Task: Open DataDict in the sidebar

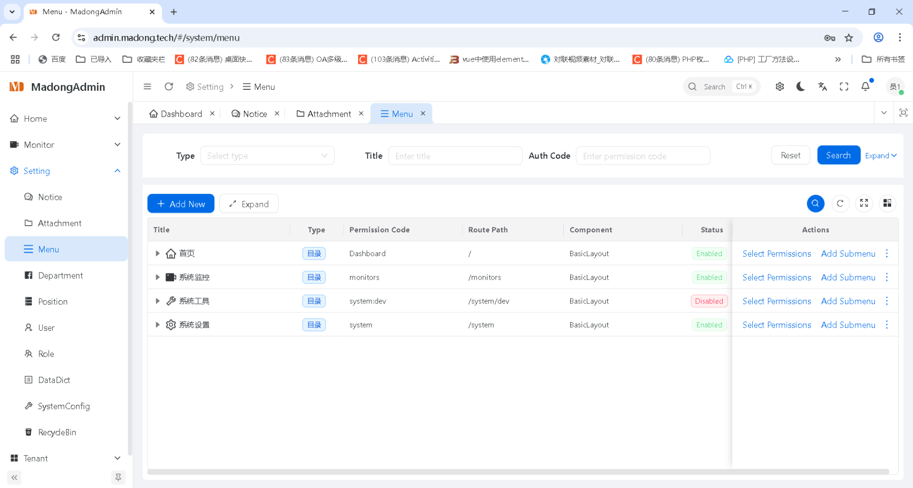Action: pos(66,380)
